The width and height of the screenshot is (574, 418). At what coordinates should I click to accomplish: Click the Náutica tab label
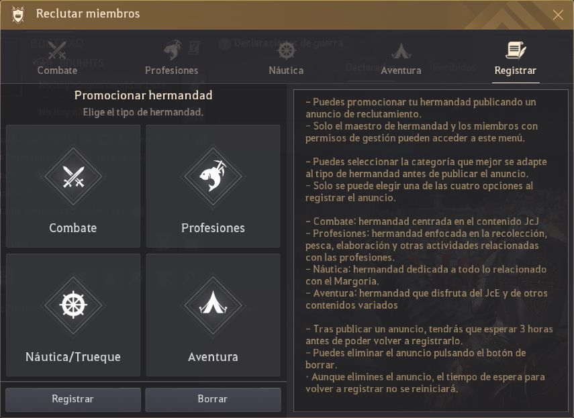coord(286,70)
